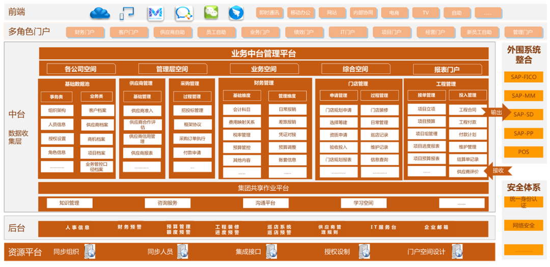Select 网络安全 in the security system

pyautogui.click(x=522, y=225)
